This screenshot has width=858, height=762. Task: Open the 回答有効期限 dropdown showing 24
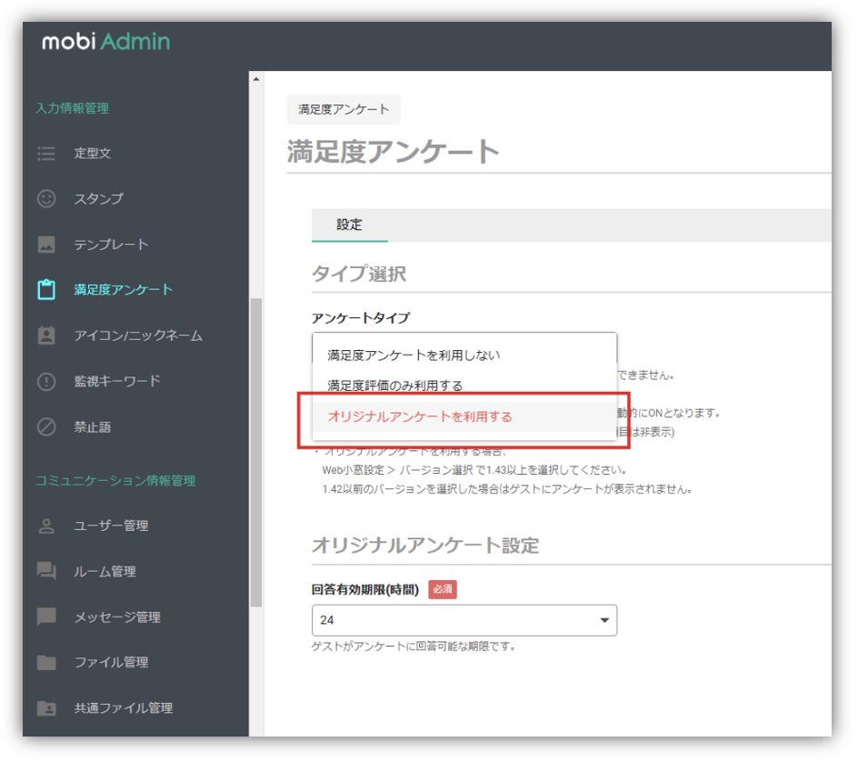464,620
